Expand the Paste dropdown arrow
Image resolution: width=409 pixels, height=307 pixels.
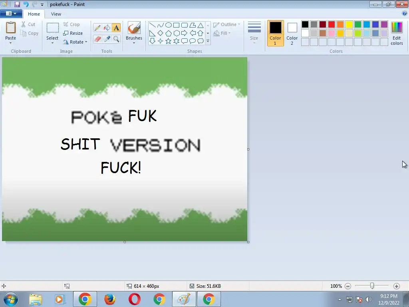pyautogui.click(x=11, y=43)
